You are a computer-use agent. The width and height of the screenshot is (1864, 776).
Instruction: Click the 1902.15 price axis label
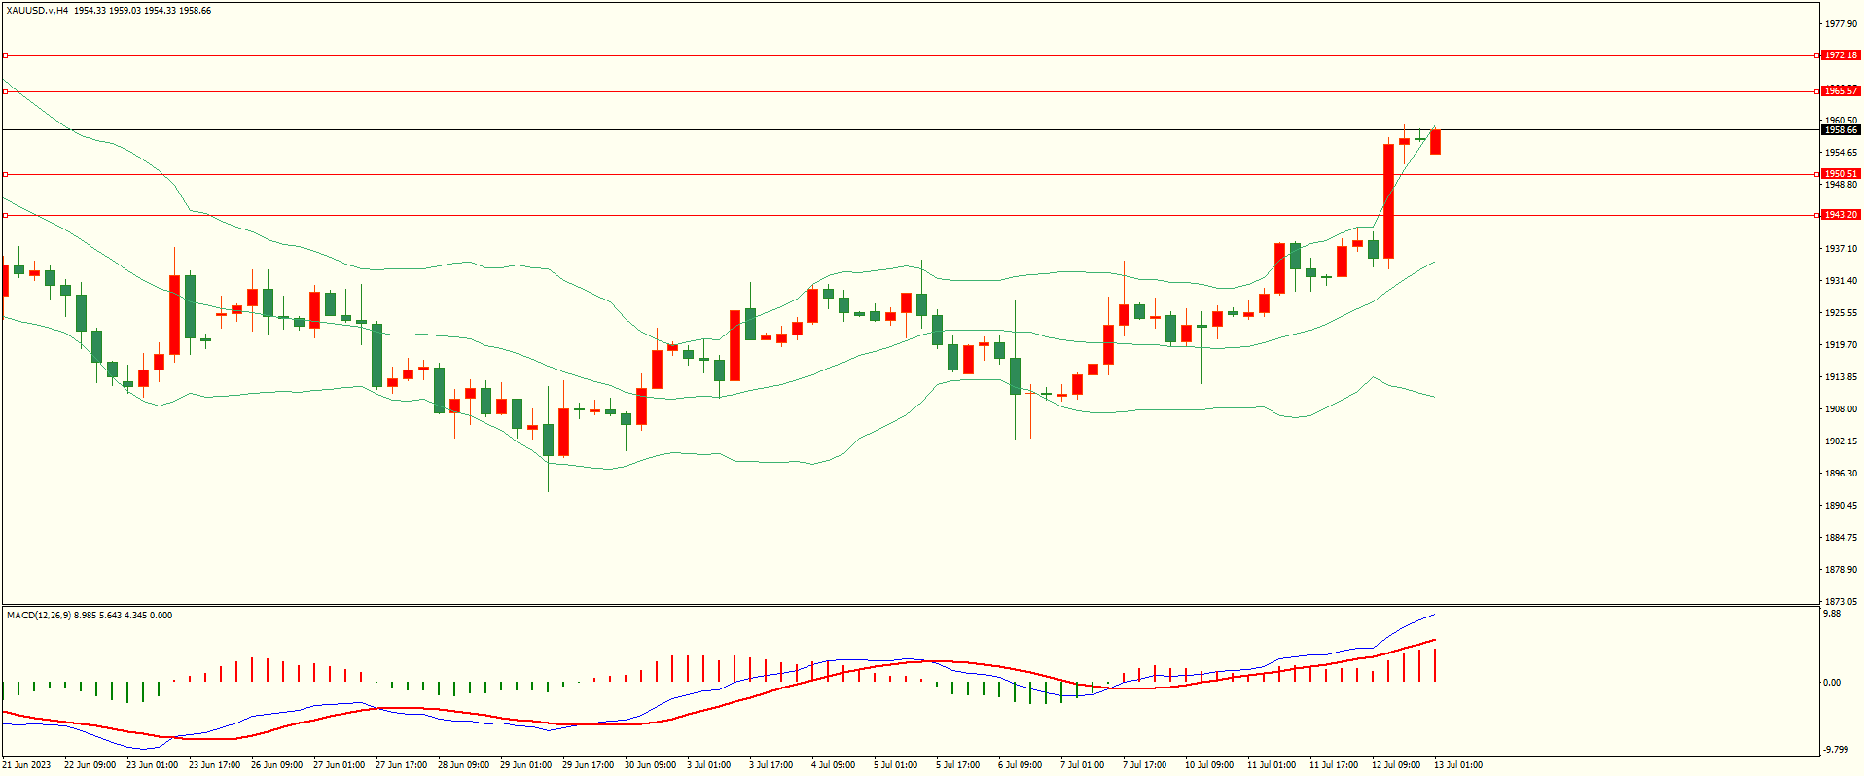1841,441
